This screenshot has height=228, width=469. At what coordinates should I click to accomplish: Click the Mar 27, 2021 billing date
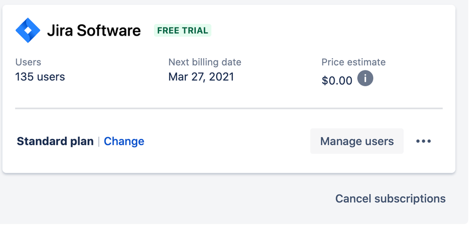coord(201,77)
